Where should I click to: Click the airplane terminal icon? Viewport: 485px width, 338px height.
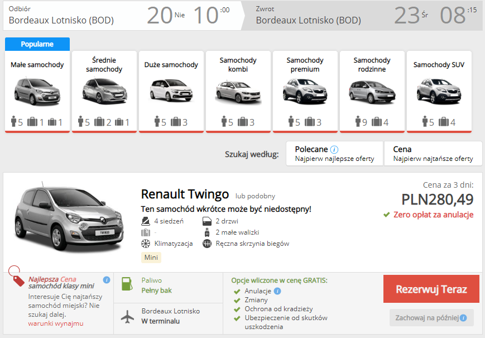click(128, 316)
